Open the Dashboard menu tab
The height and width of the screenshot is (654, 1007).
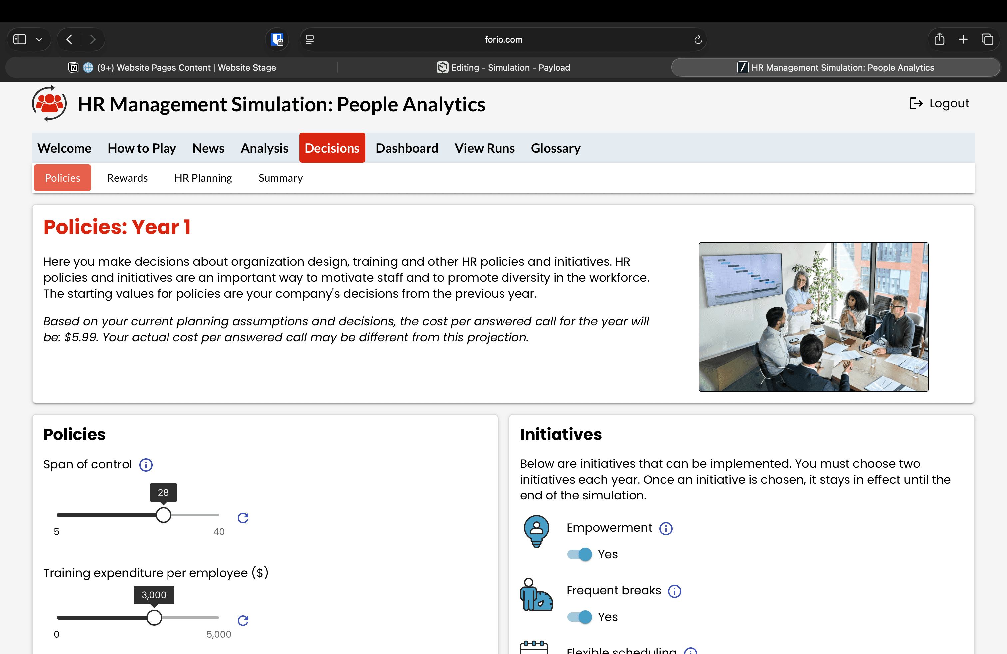(406, 148)
